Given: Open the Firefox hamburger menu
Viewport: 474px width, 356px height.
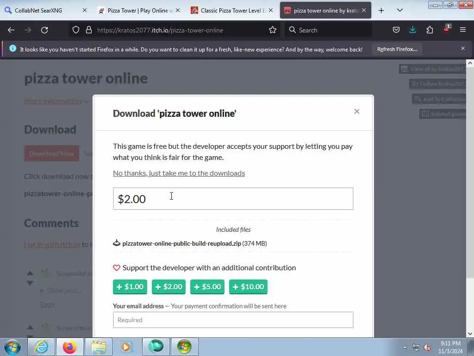Looking at the screenshot, I should click(x=463, y=30).
